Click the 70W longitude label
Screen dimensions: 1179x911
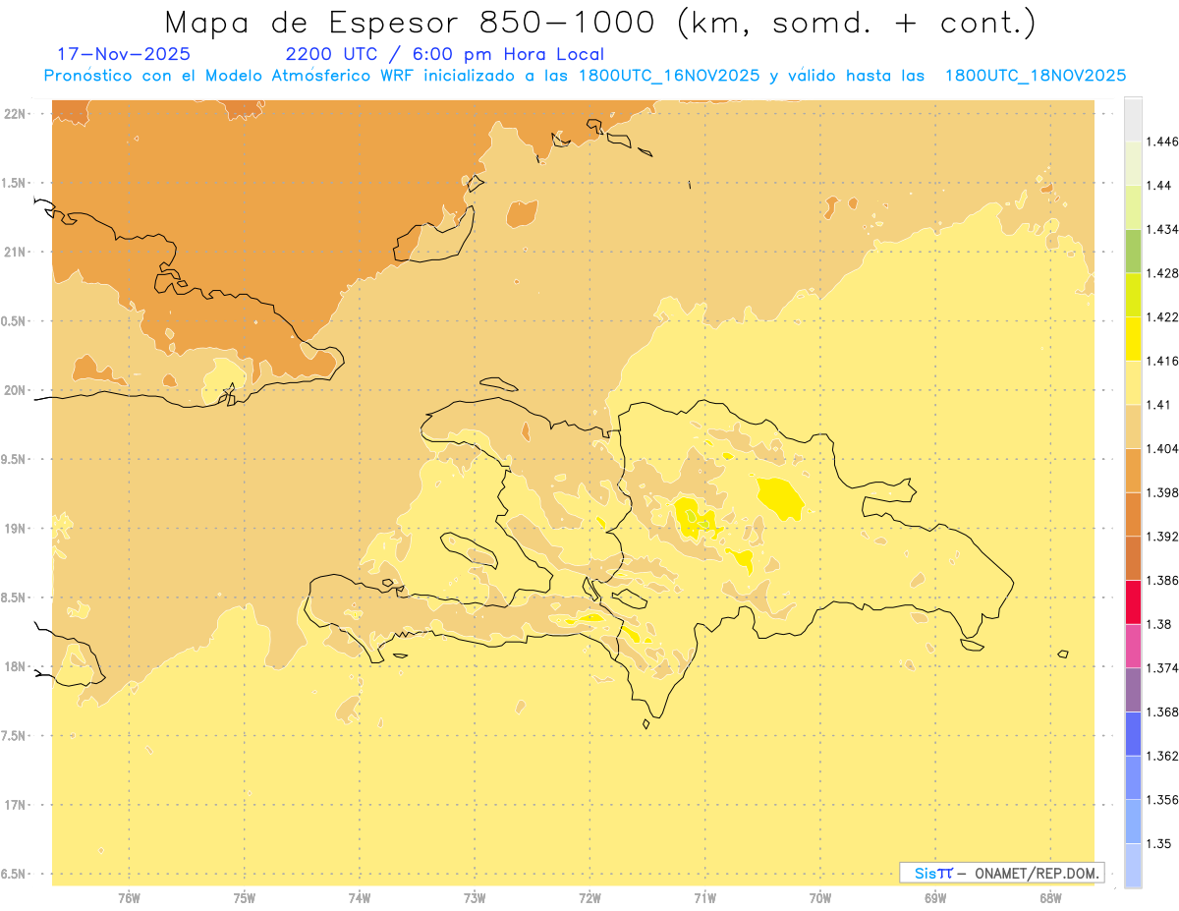point(820,897)
